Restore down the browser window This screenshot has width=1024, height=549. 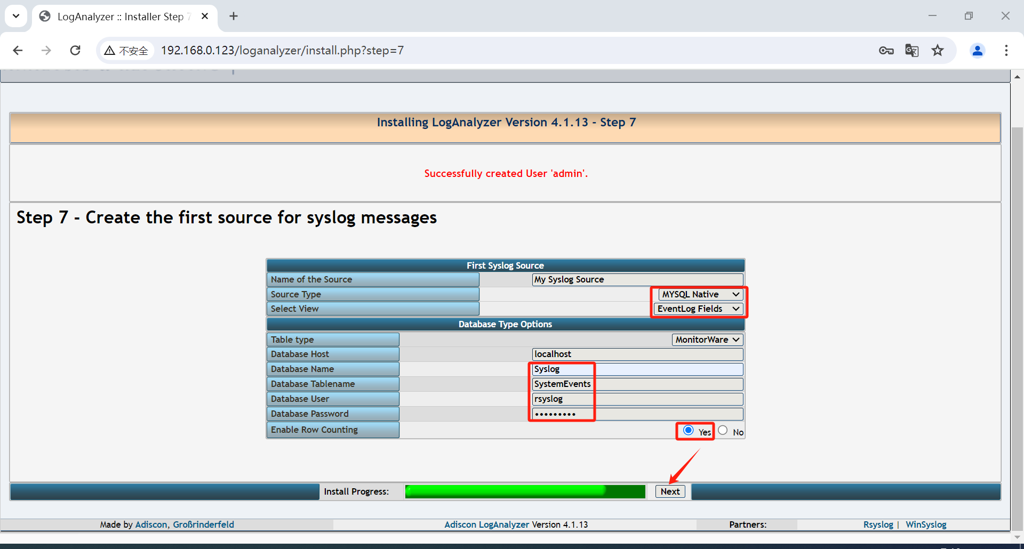[x=969, y=16]
